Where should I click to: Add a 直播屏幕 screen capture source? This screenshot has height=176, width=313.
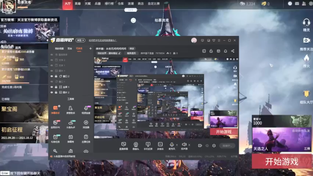click(124, 146)
